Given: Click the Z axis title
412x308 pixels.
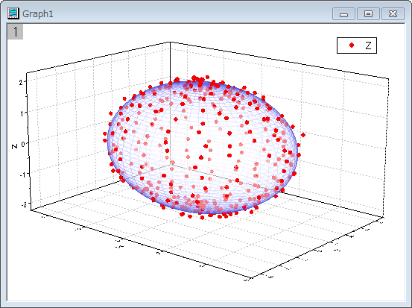Looking at the screenshot, I should [x=14, y=146].
